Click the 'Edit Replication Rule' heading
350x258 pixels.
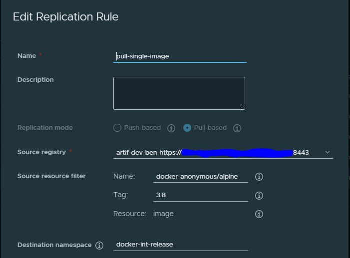pyautogui.click(x=65, y=17)
